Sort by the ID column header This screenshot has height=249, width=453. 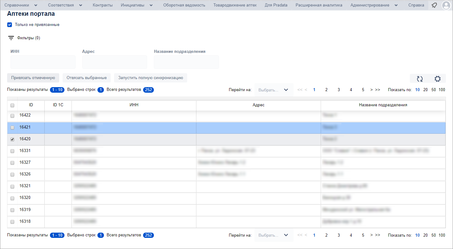(31, 105)
